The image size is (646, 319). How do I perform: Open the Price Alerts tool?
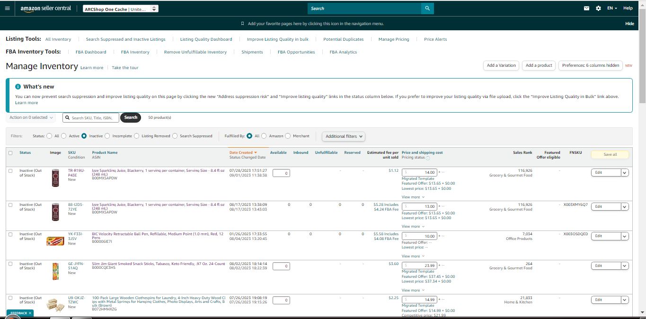[435, 39]
